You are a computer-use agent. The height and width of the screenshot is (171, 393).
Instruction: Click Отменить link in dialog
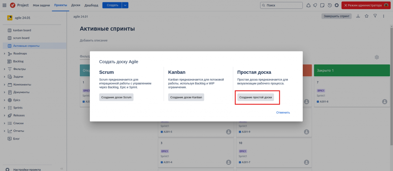283,112
